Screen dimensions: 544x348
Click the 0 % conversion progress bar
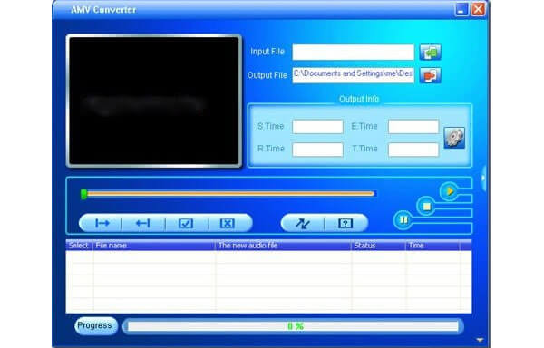pyautogui.click(x=293, y=326)
